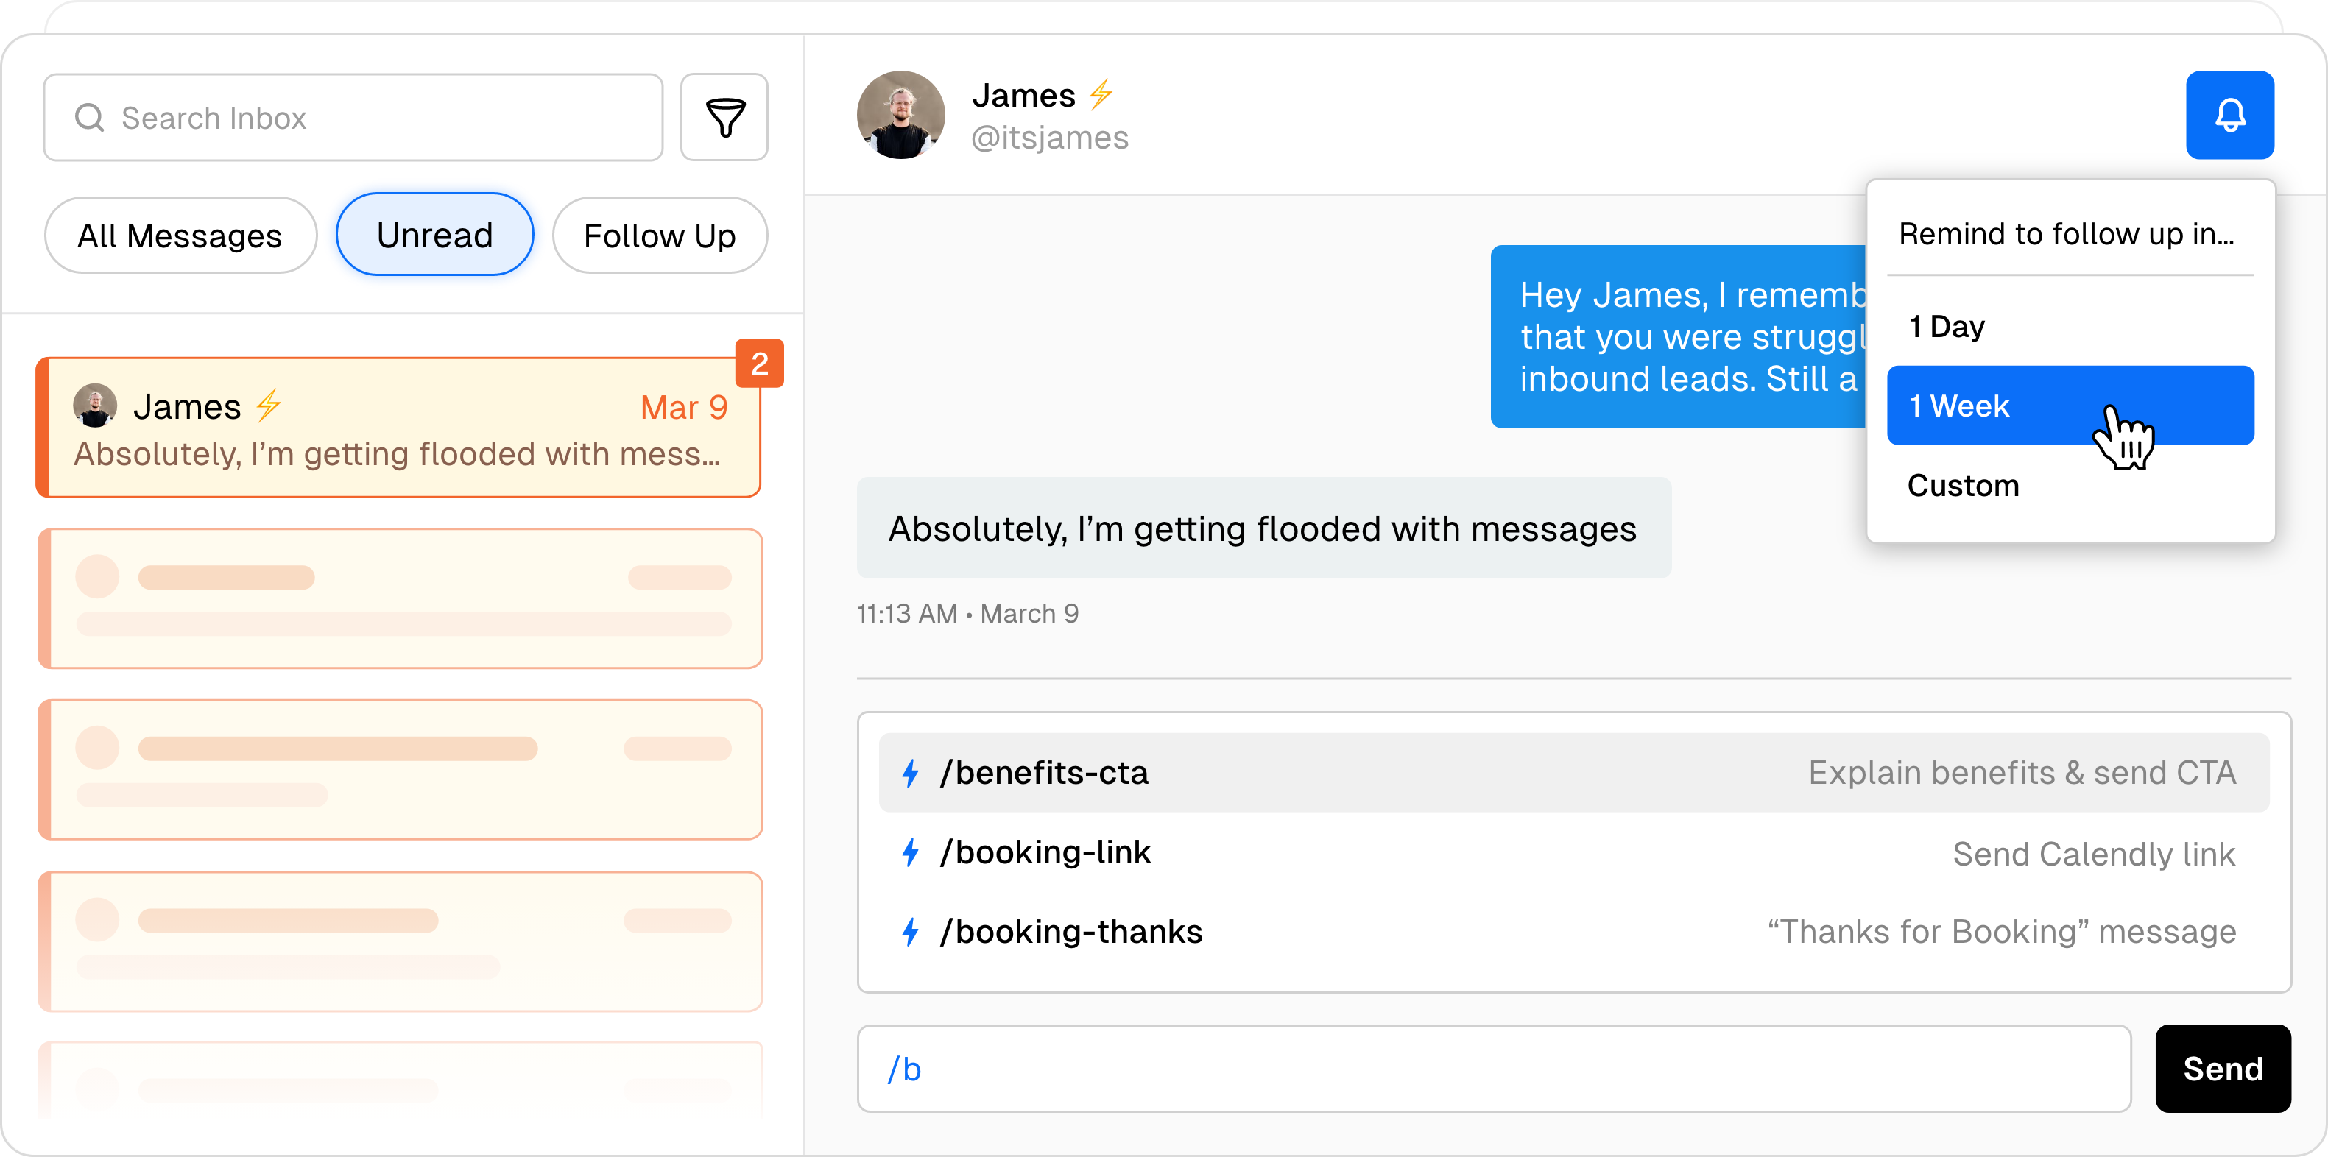Switch to Follow Up tab
This screenshot has height=1157, width=2328.
coord(659,233)
